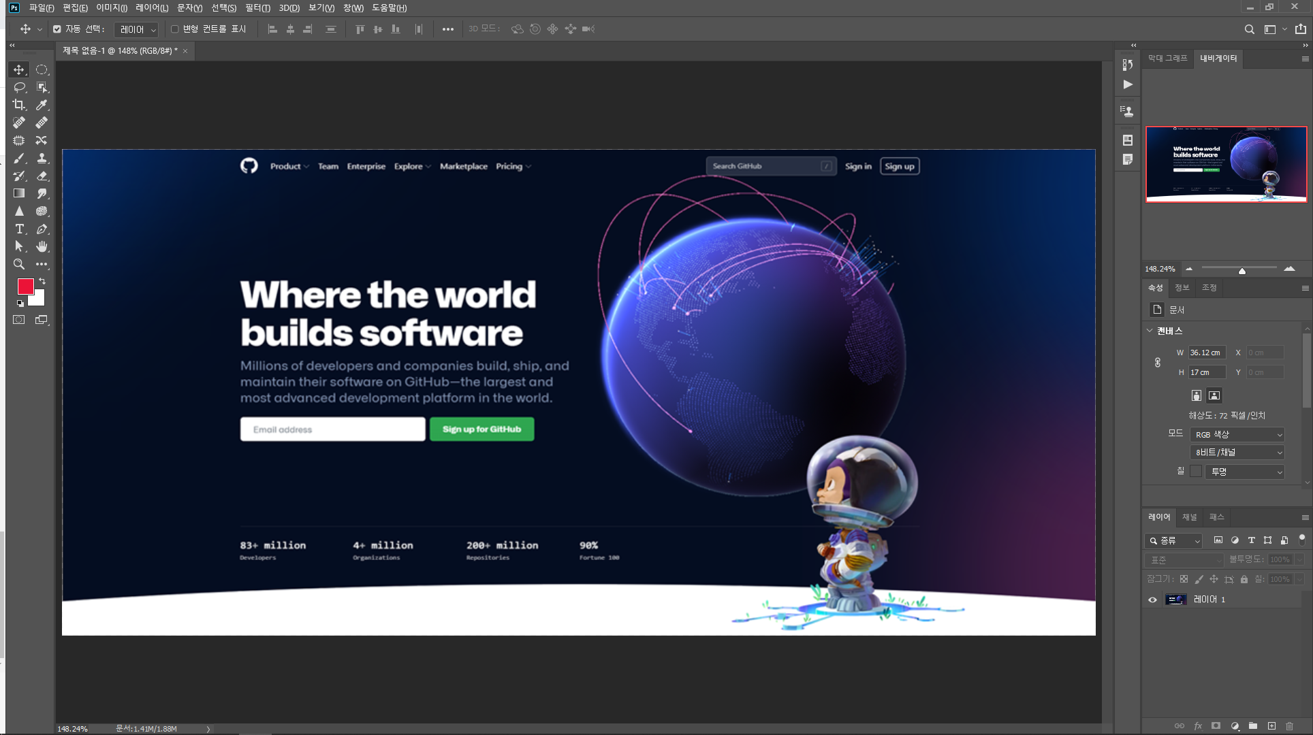Select the Lasso tool
1313x735 pixels.
click(x=19, y=87)
